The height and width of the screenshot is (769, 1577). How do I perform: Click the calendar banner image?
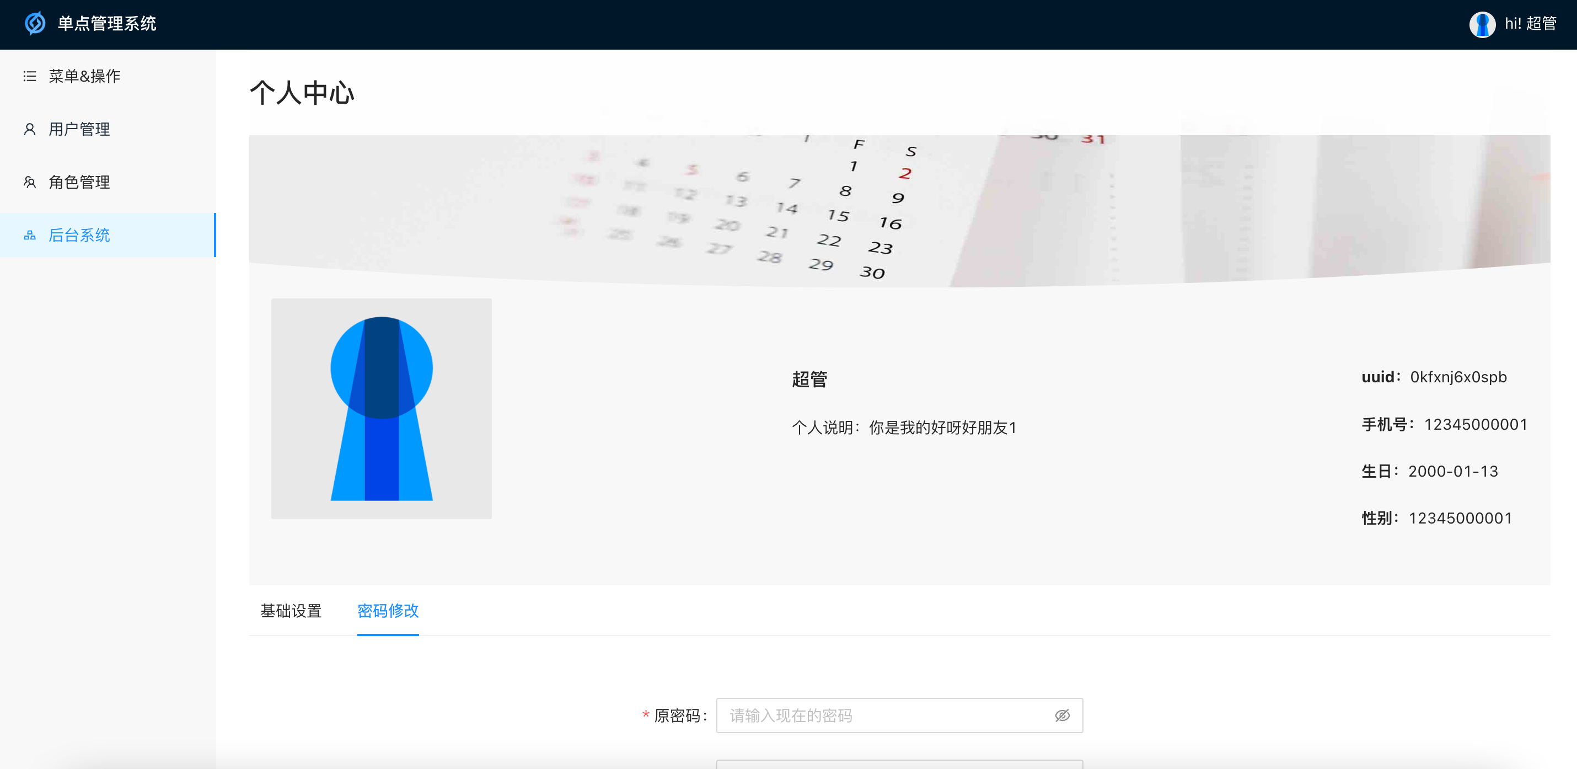point(899,211)
